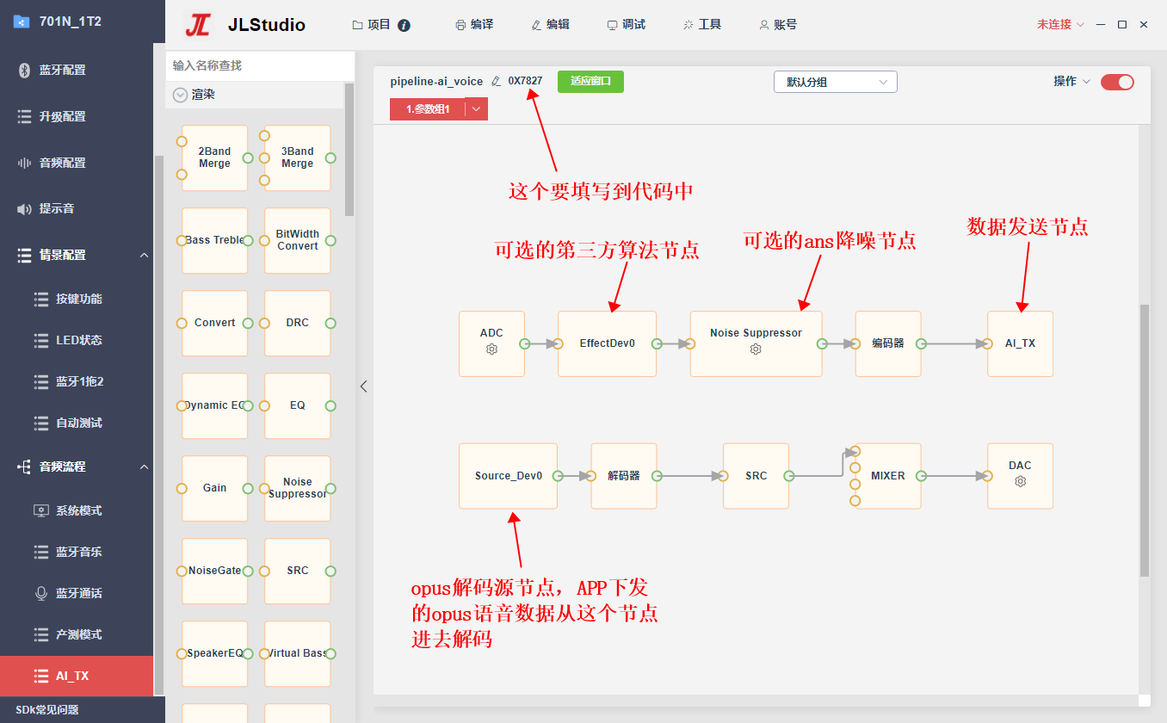Click the speaker icon for 提示音

coord(24,209)
